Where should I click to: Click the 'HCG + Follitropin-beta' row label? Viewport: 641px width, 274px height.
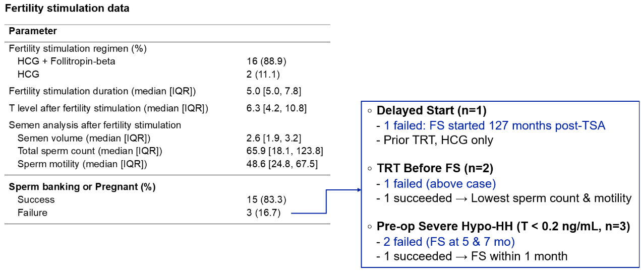pos(67,61)
